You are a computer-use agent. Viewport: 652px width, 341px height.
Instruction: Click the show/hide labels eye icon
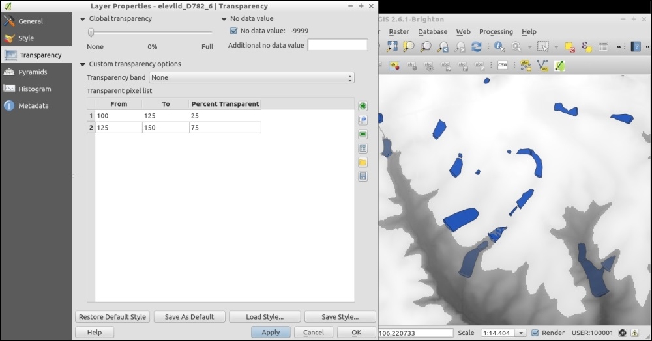pos(428,66)
